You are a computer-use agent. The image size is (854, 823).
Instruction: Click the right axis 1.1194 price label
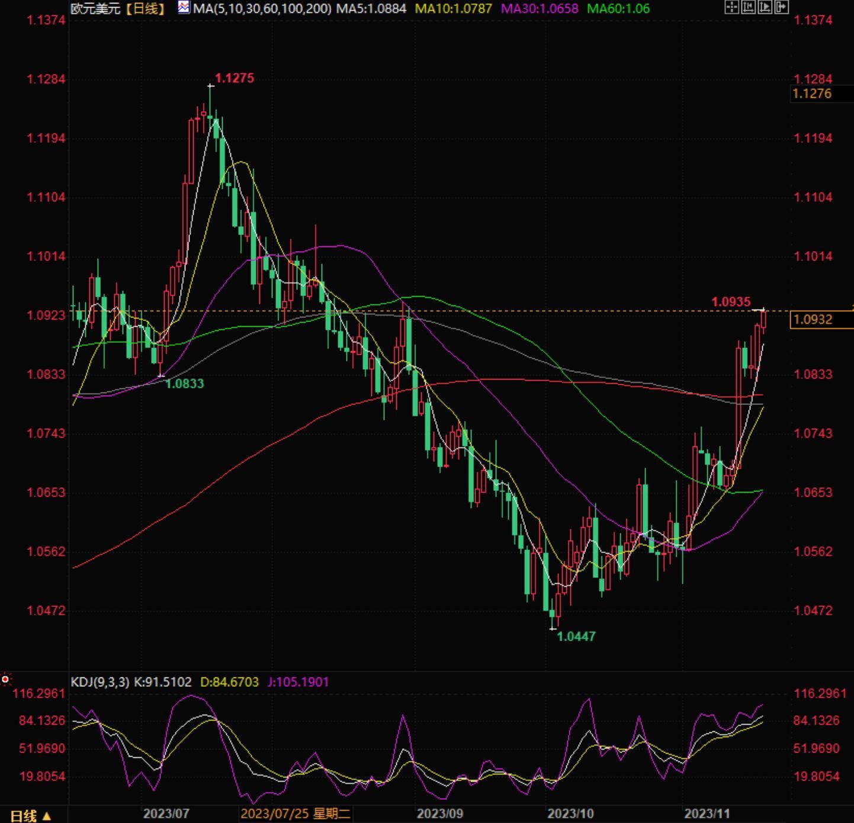click(x=813, y=139)
